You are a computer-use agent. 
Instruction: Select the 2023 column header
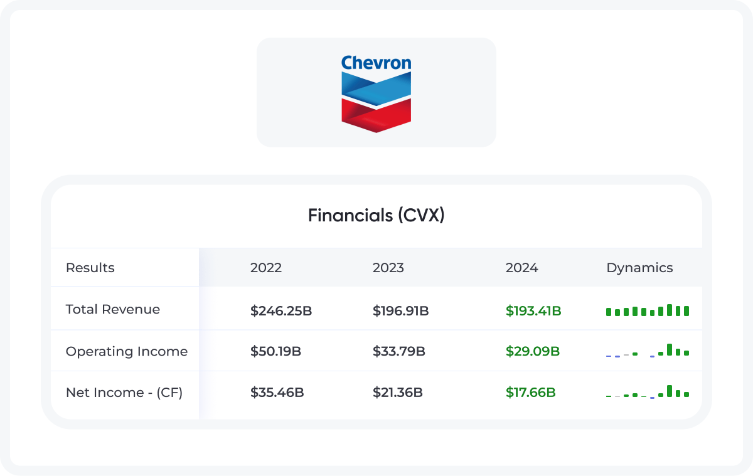[x=388, y=268]
